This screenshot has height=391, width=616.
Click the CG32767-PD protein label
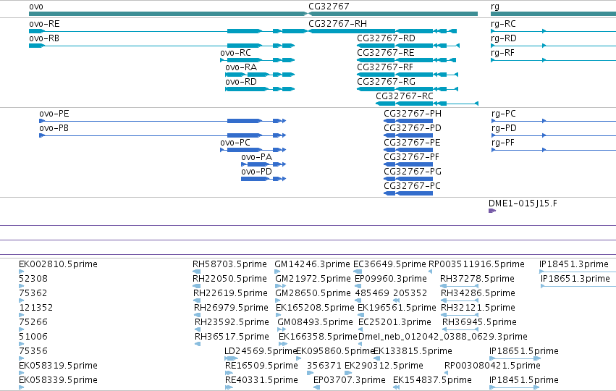[x=413, y=128]
